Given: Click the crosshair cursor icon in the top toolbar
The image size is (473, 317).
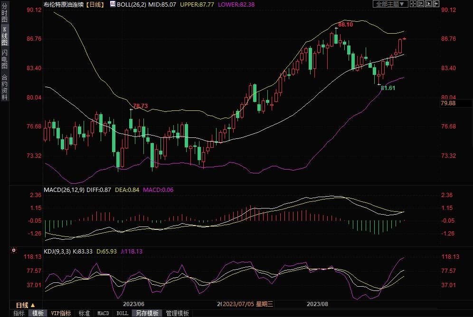Looking at the screenshot, I should click(x=413, y=4).
